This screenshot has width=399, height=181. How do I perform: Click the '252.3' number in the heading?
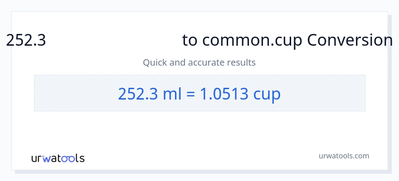[26, 41]
